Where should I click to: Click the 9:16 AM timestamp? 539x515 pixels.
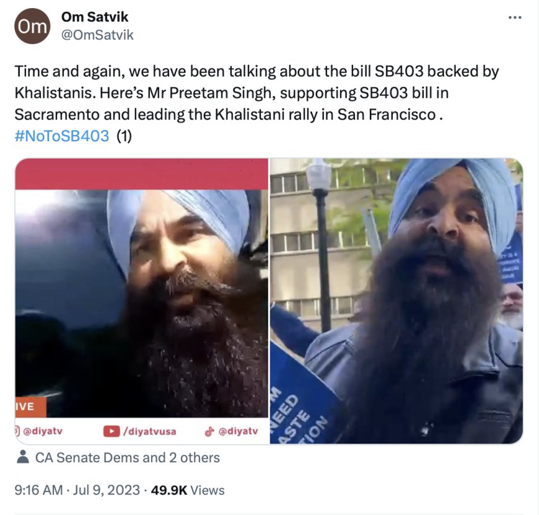(x=38, y=490)
